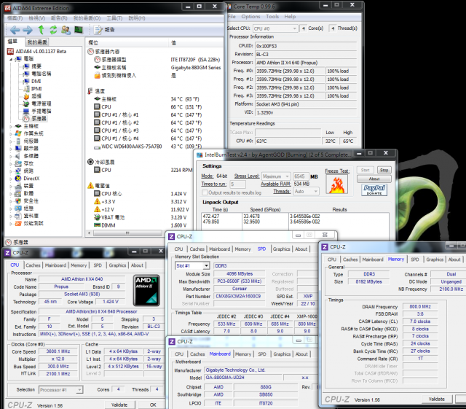The width and height of the screenshot is (466, 409).
Task: Click the 報告 report document icon
Action: pyautogui.click(x=98, y=30)
